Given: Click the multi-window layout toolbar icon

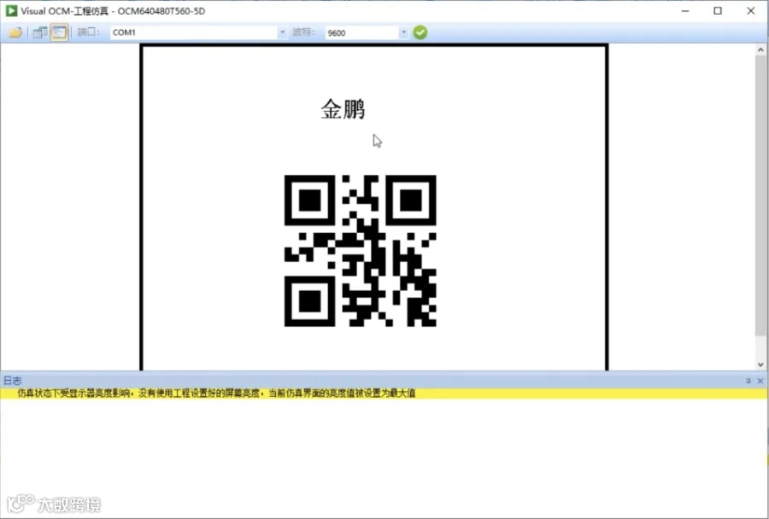Looking at the screenshot, I should point(39,32).
